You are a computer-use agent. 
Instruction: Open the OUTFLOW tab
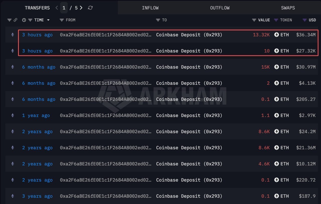click(x=220, y=8)
